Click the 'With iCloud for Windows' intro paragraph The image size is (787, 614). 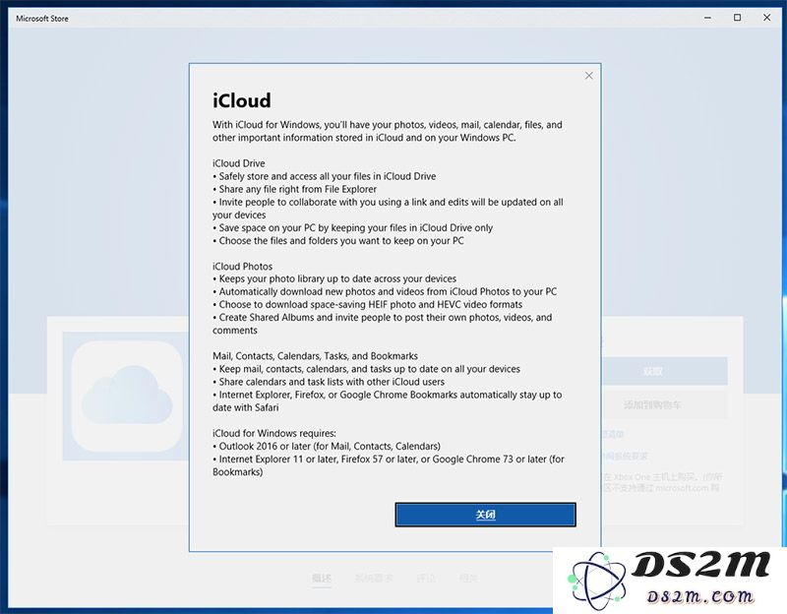(x=387, y=131)
